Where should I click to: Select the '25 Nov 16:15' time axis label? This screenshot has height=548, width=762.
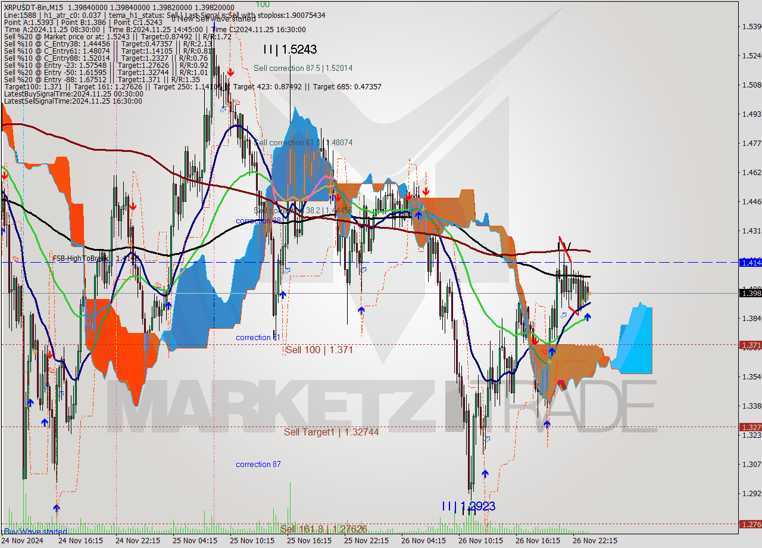click(309, 541)
